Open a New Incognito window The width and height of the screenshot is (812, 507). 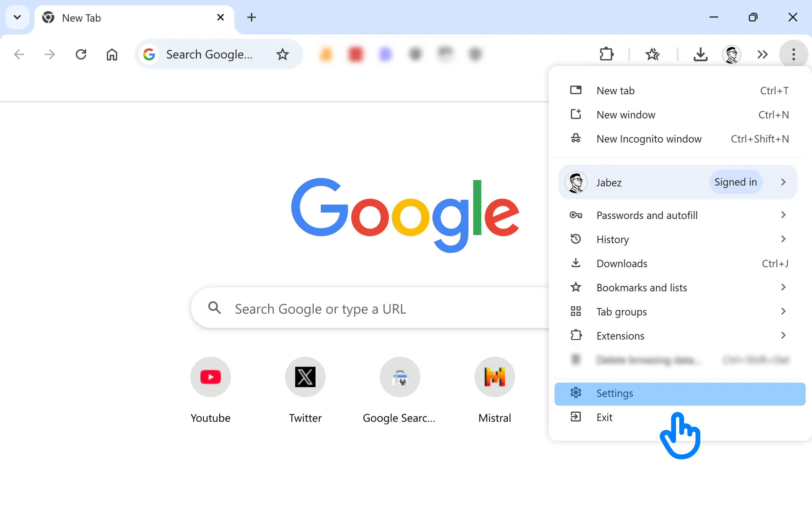pos(680,139)
